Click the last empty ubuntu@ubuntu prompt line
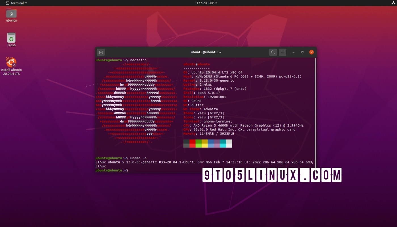 coord(112,170)
